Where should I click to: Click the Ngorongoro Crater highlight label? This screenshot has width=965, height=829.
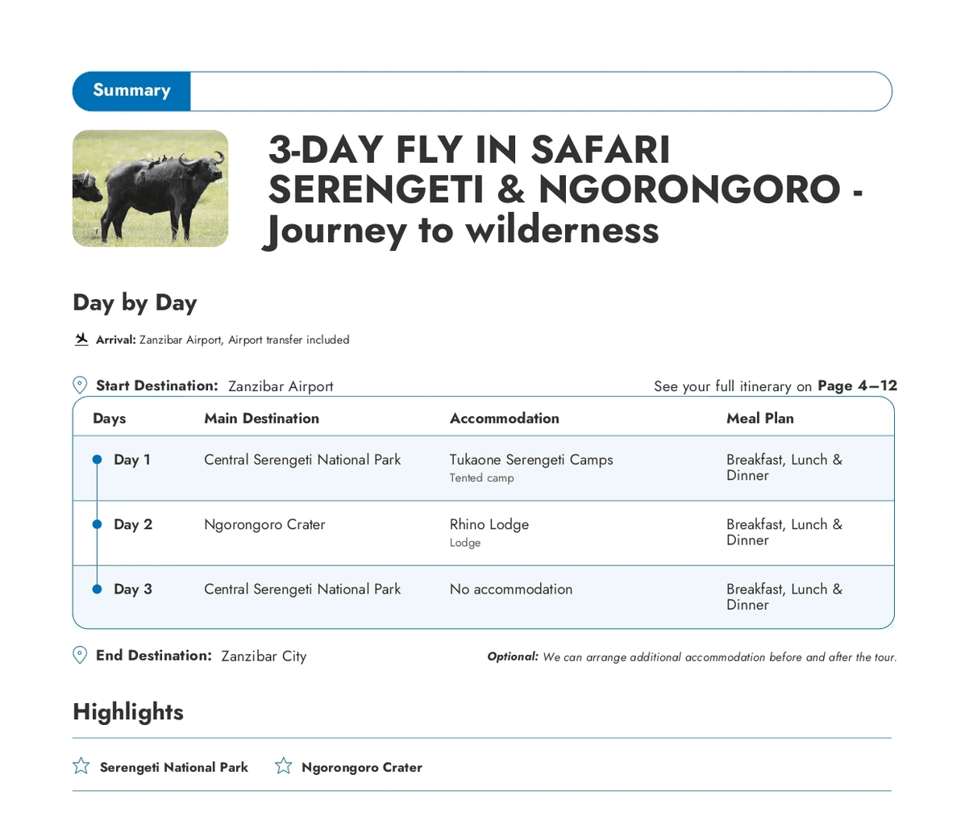[361, 767]
